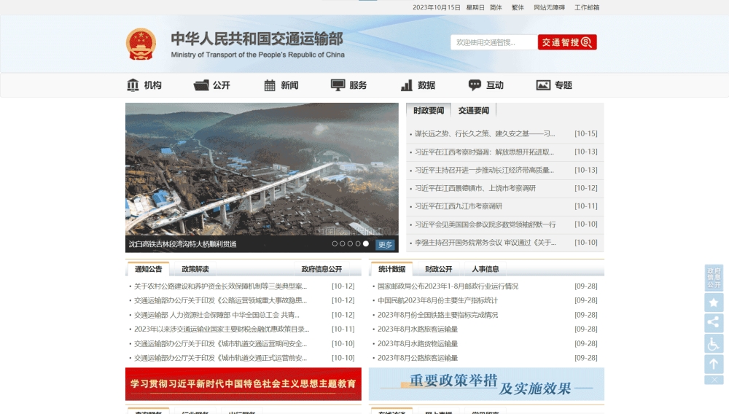
Task: Open the 工作邮箱 link
Action: (587, 7)
